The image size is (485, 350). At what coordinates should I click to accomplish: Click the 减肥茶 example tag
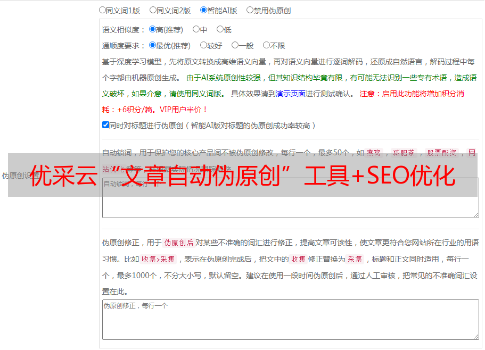pyautogui.click(x=404, y=153)
